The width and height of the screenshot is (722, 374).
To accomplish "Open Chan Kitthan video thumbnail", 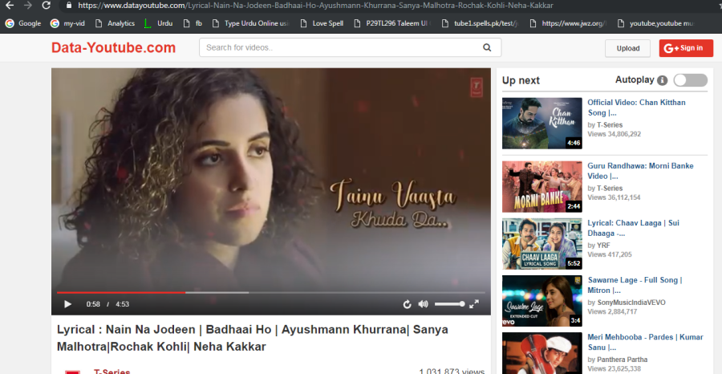I will [x=542, y=123].
